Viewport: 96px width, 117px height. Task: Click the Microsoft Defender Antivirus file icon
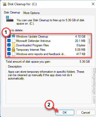point(13,41)
